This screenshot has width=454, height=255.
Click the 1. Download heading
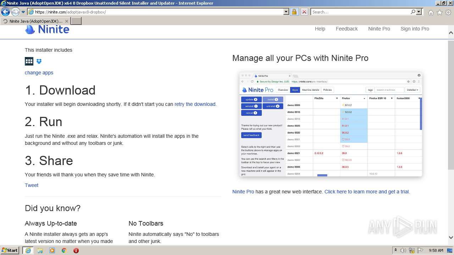[x=60, y=90]
